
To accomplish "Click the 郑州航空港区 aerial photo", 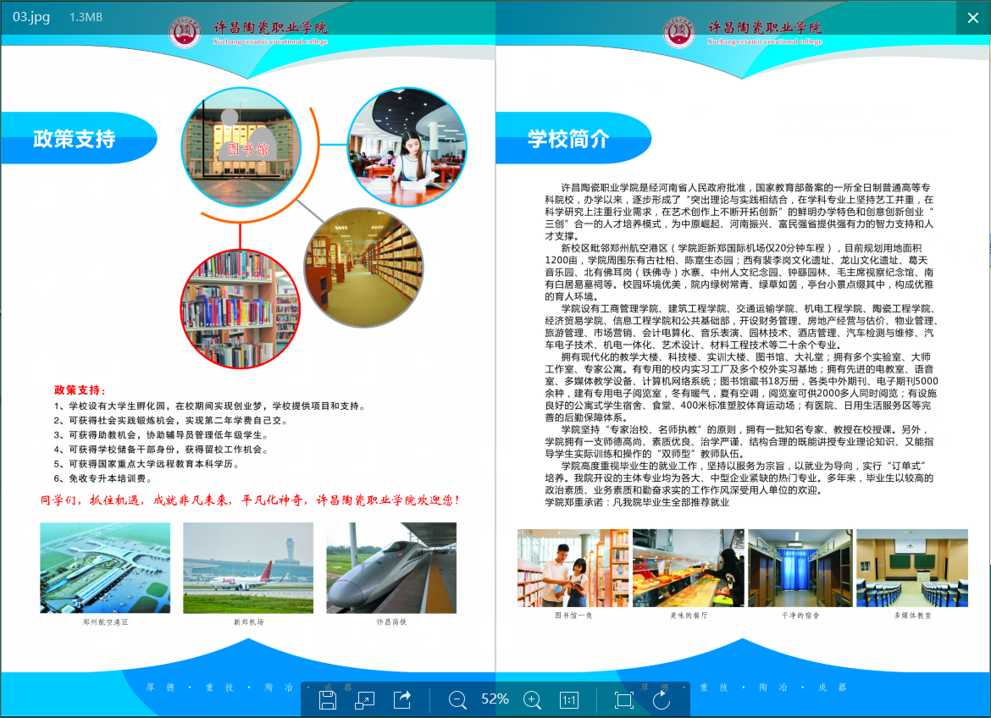I will click(105, 567).
